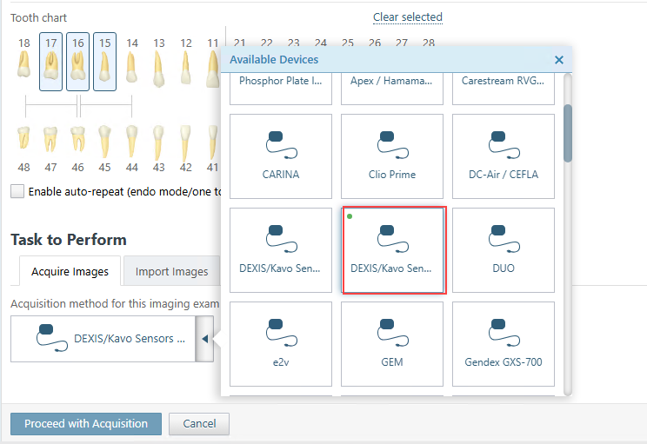Click Proceed with Acquisition button

86,424
